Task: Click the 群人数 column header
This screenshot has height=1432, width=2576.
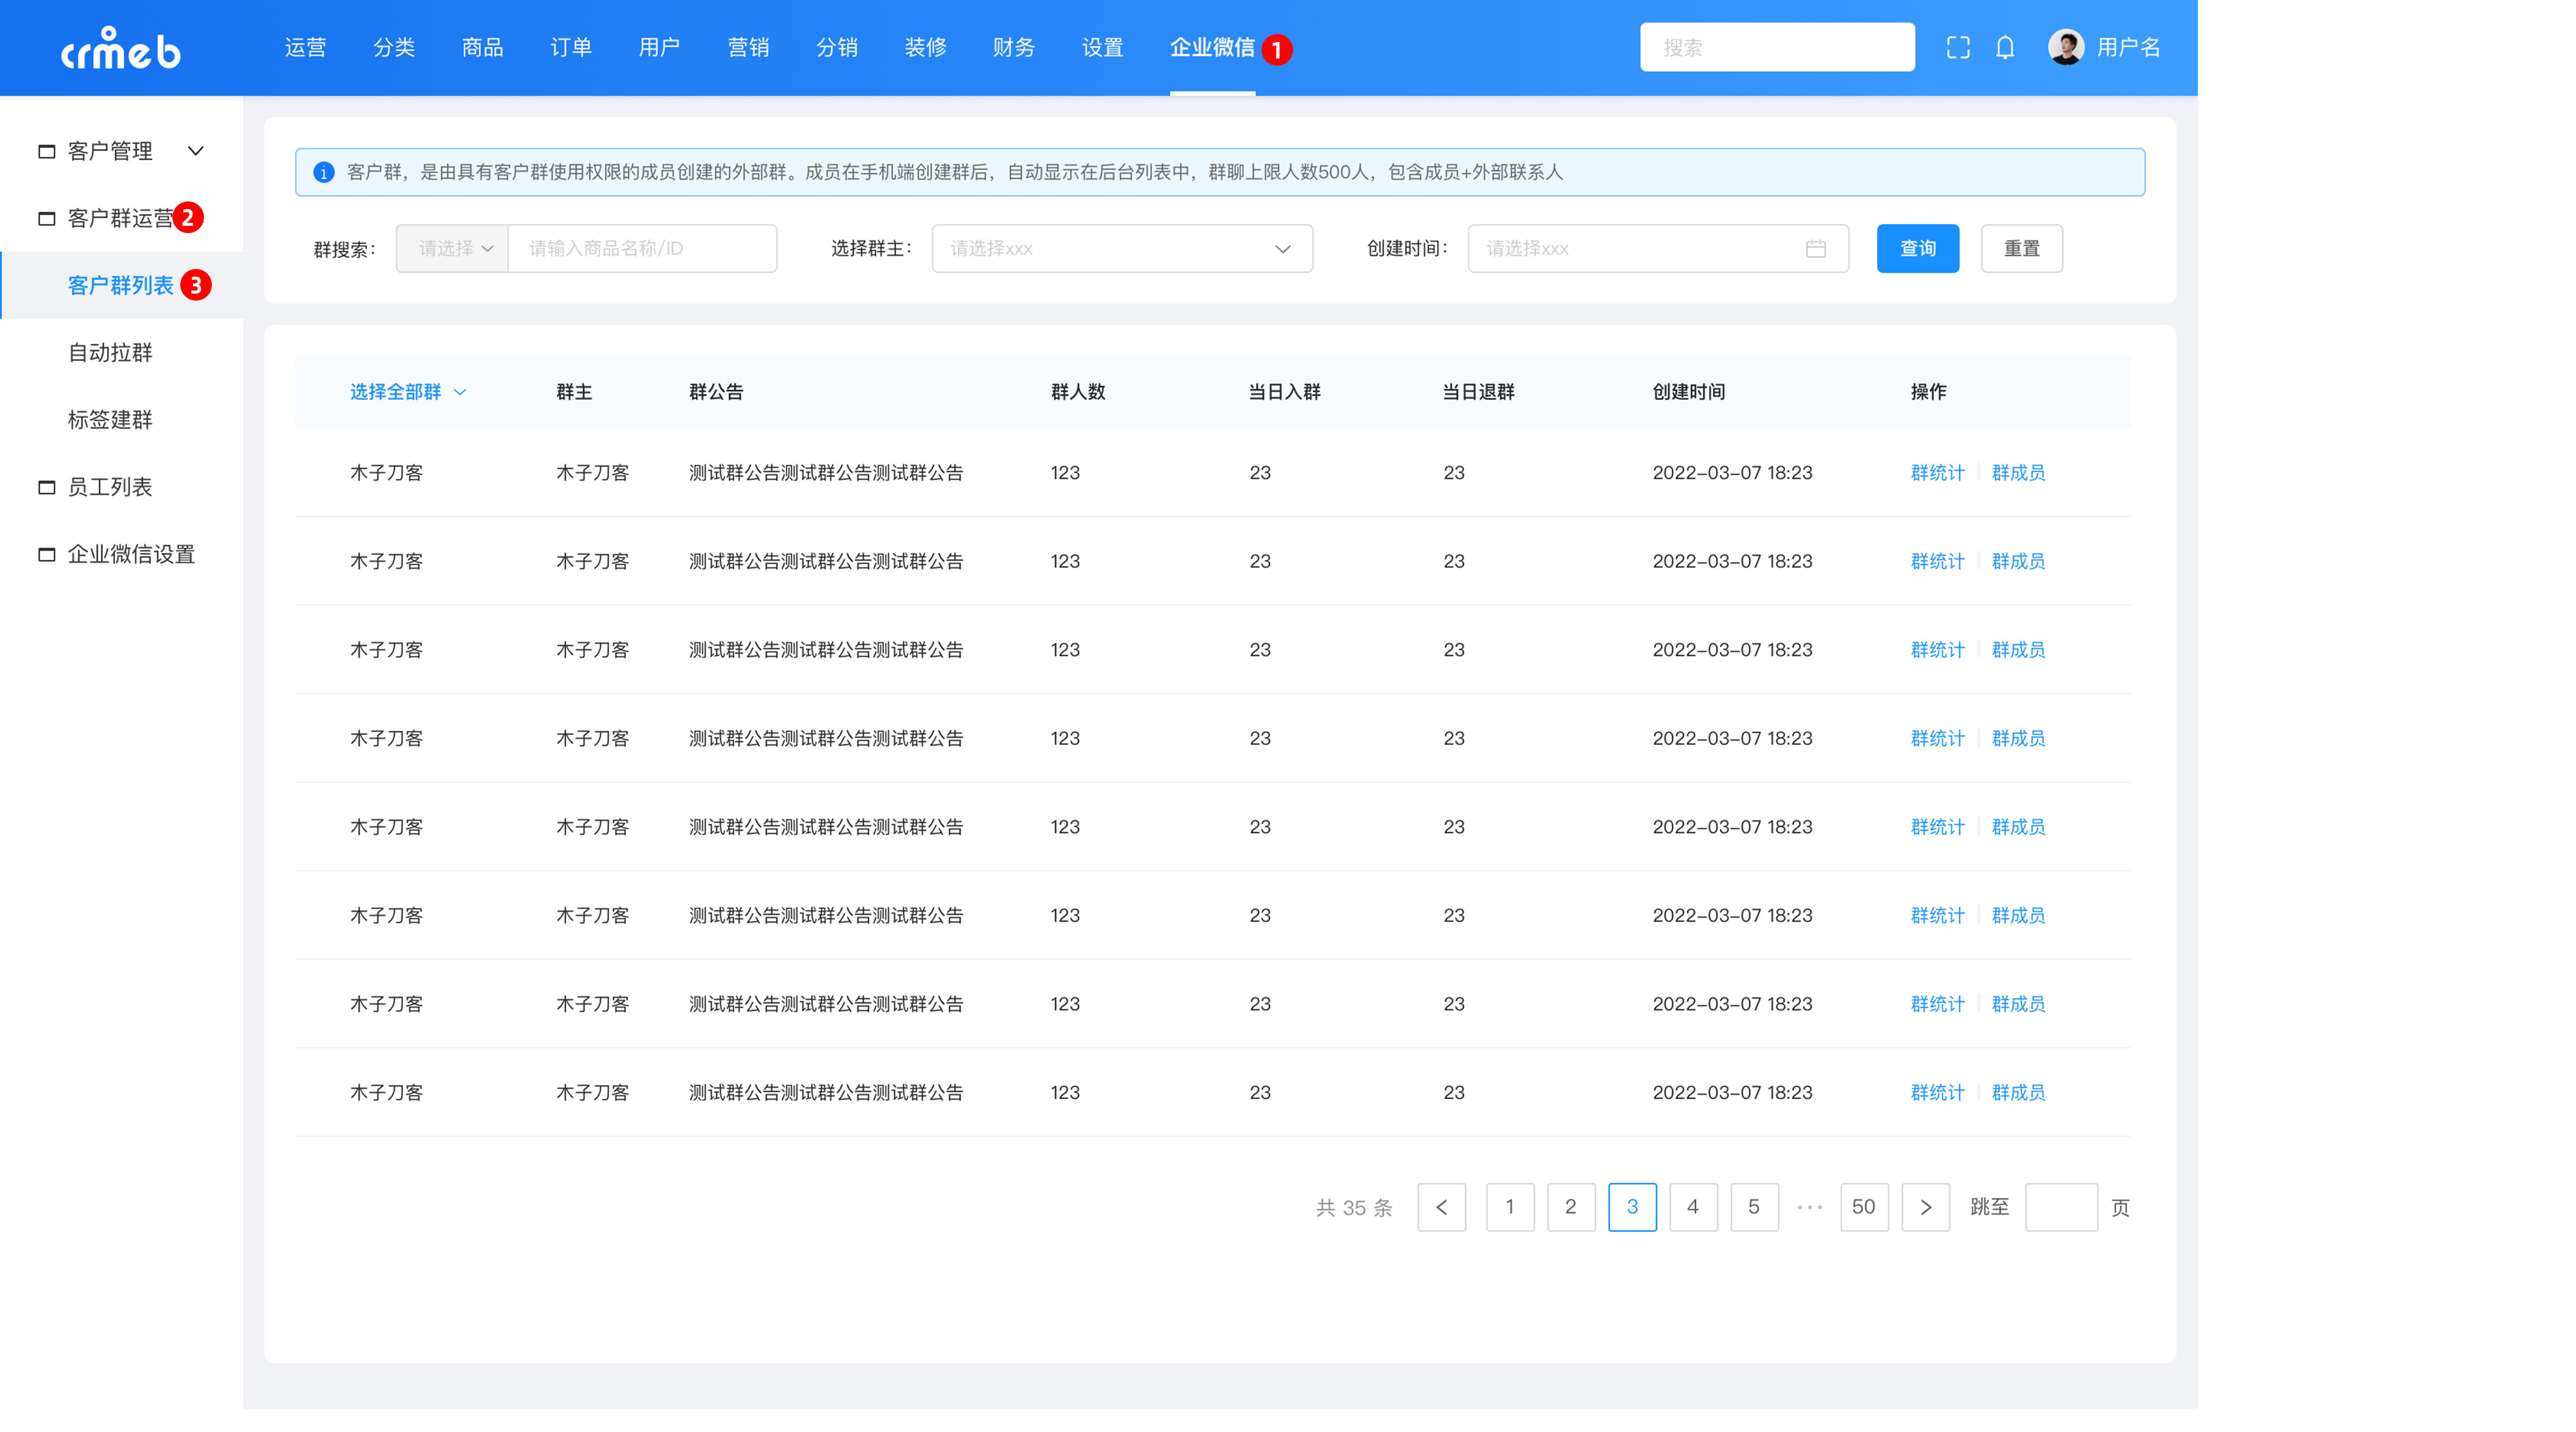Action: point(1078,392)
